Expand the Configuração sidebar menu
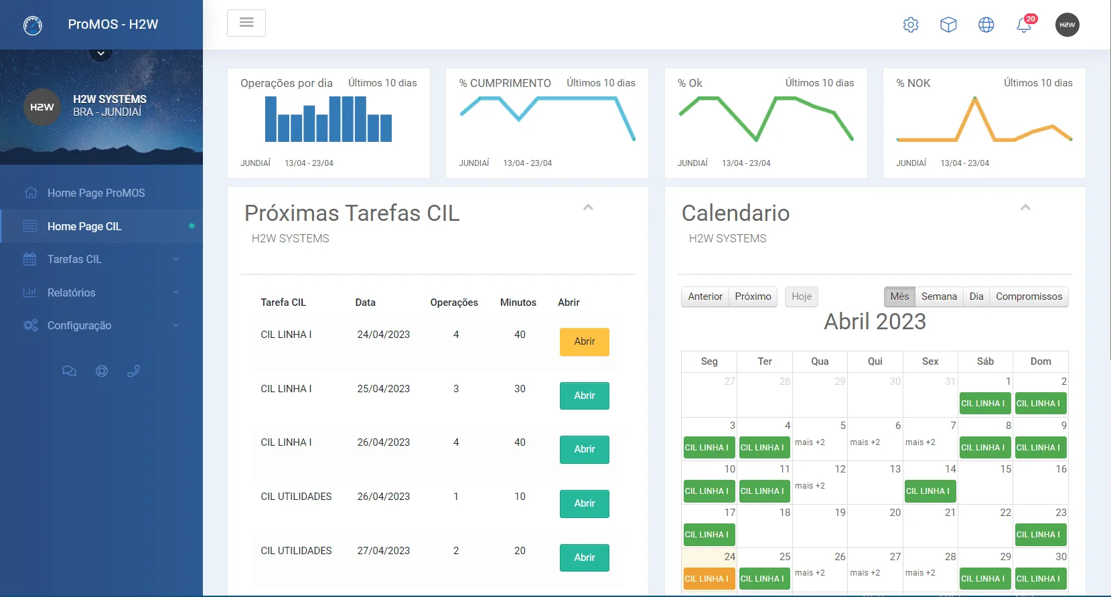 coord(101,325)
